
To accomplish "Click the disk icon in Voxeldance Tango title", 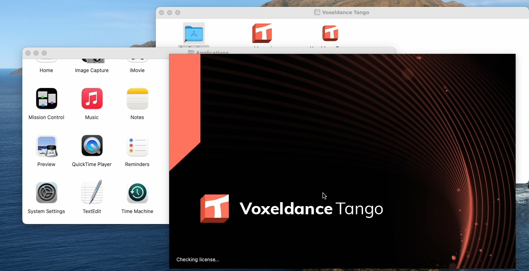I will point(317,12).
